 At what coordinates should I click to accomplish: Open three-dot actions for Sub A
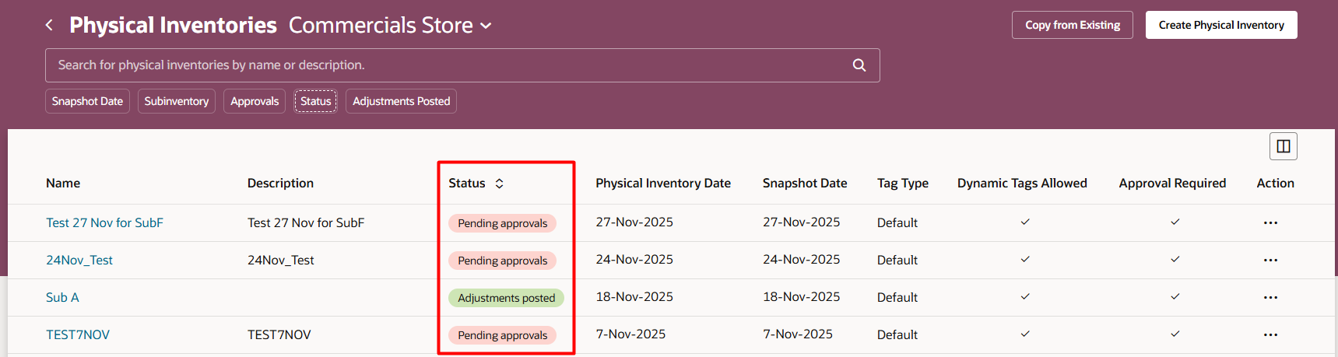pos(1270,297)
